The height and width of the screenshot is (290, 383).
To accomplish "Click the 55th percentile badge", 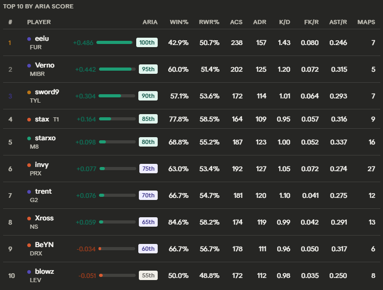I will tap(148, 275).
